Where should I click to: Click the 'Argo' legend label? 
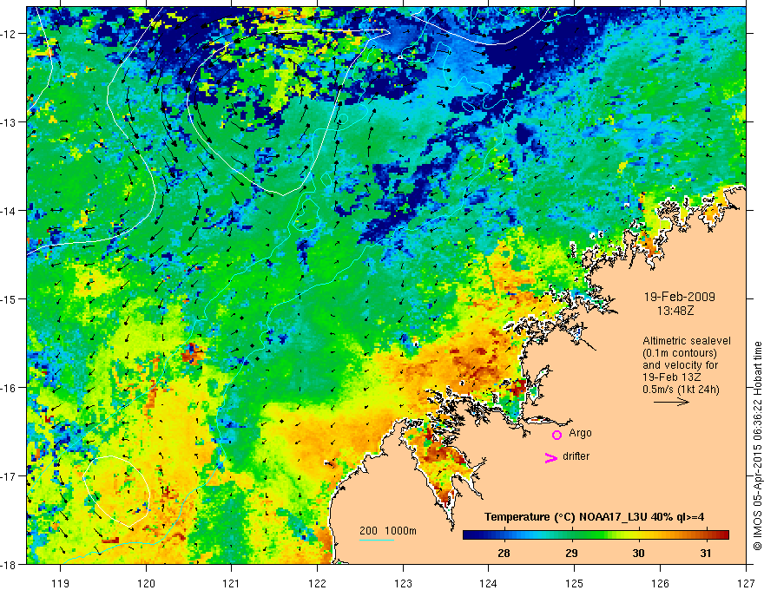point(580,433)
